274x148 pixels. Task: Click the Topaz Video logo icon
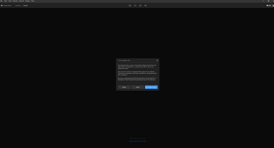[x=2, y=5]
